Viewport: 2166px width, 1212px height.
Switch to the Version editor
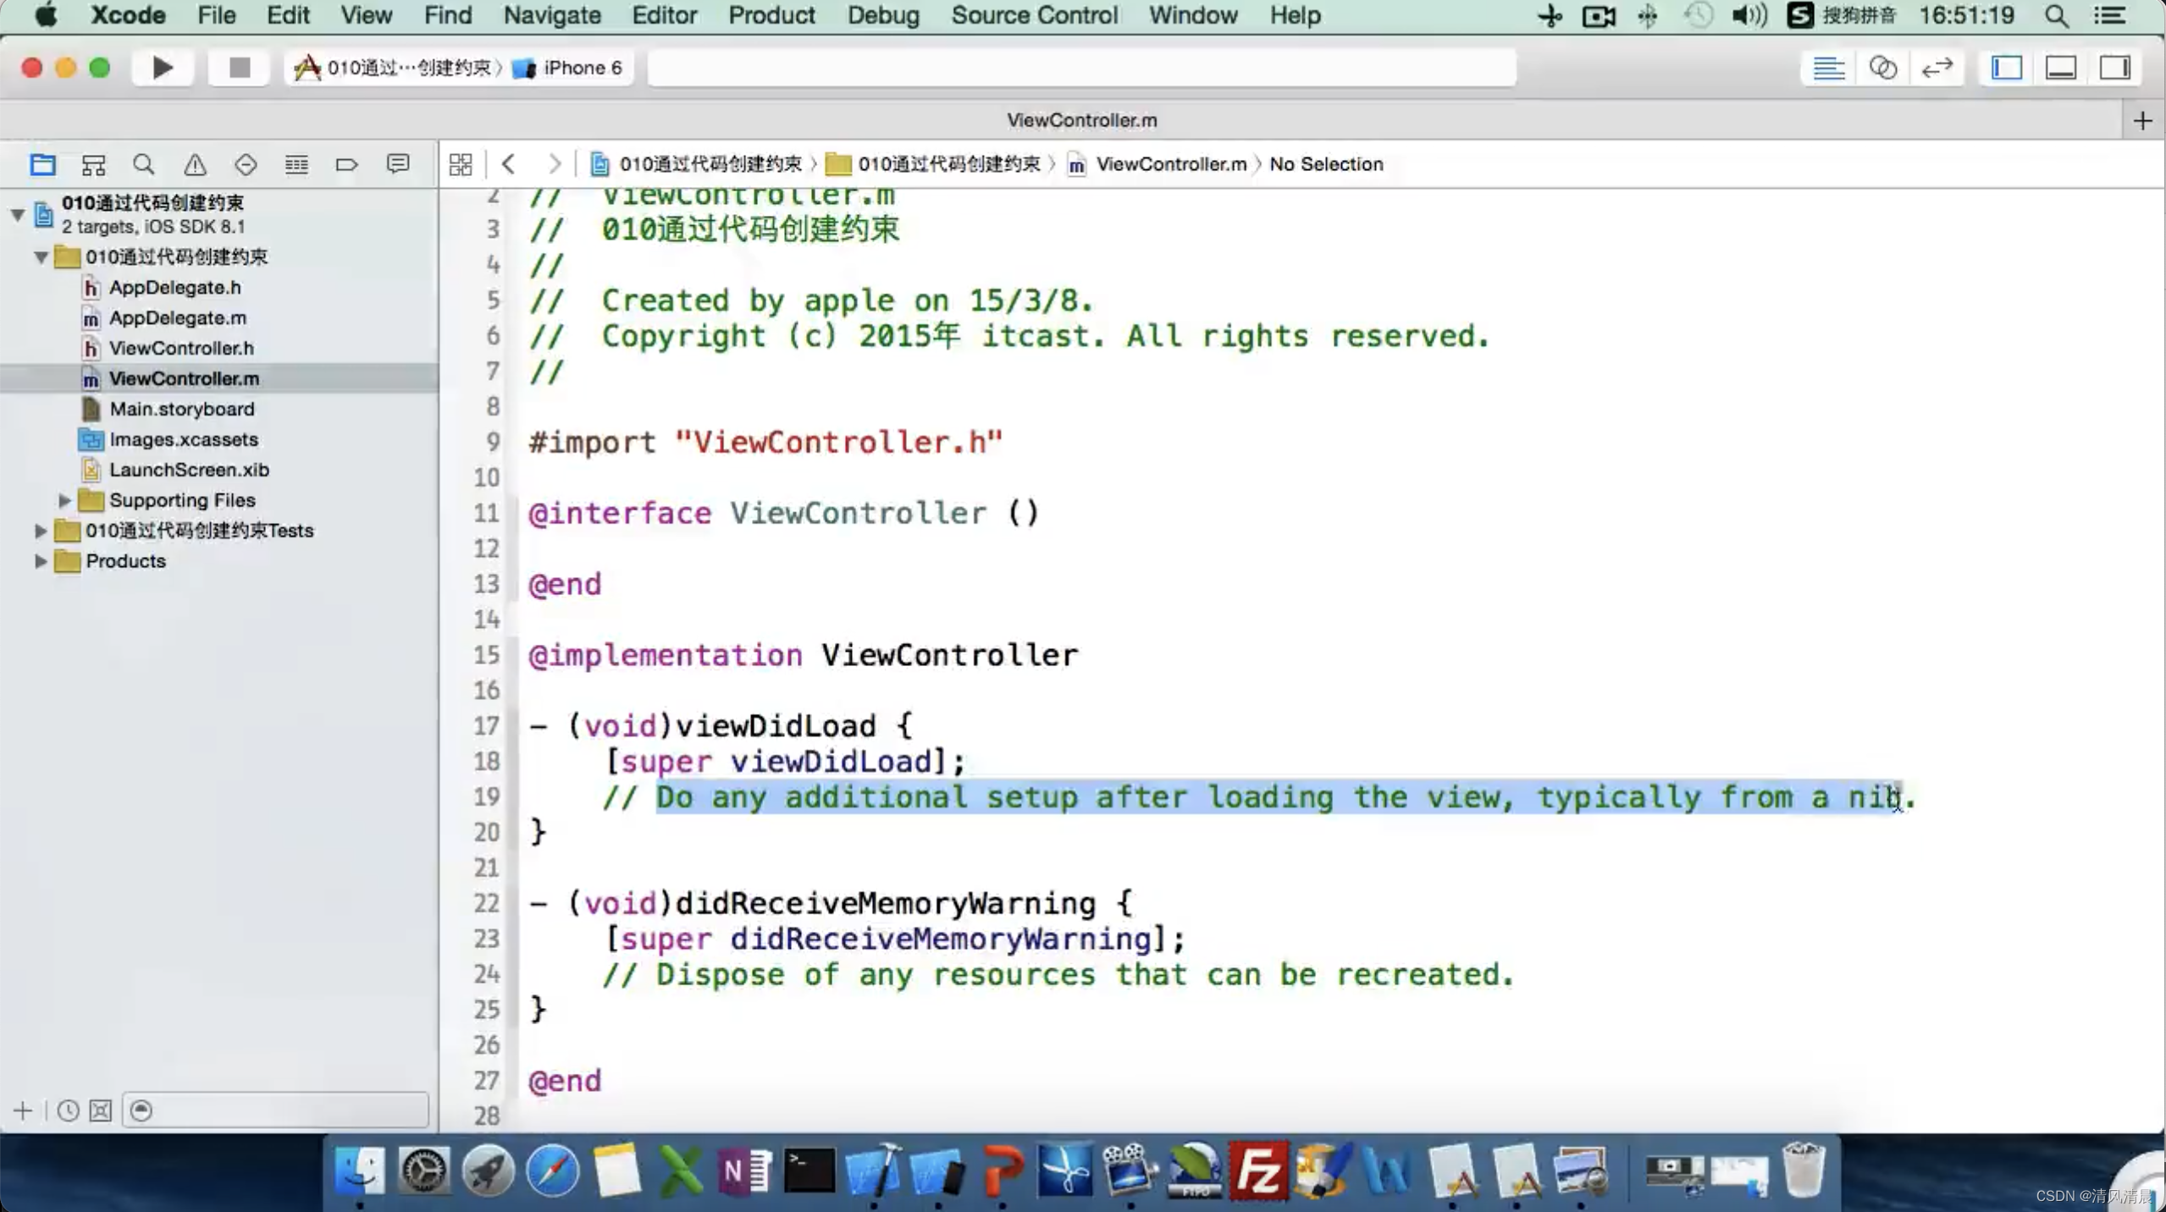1937,68
